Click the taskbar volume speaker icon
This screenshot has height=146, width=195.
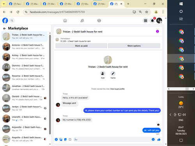(x=184, y=114)
